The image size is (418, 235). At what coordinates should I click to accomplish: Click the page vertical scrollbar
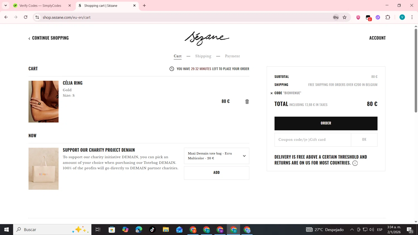point(416,70)
